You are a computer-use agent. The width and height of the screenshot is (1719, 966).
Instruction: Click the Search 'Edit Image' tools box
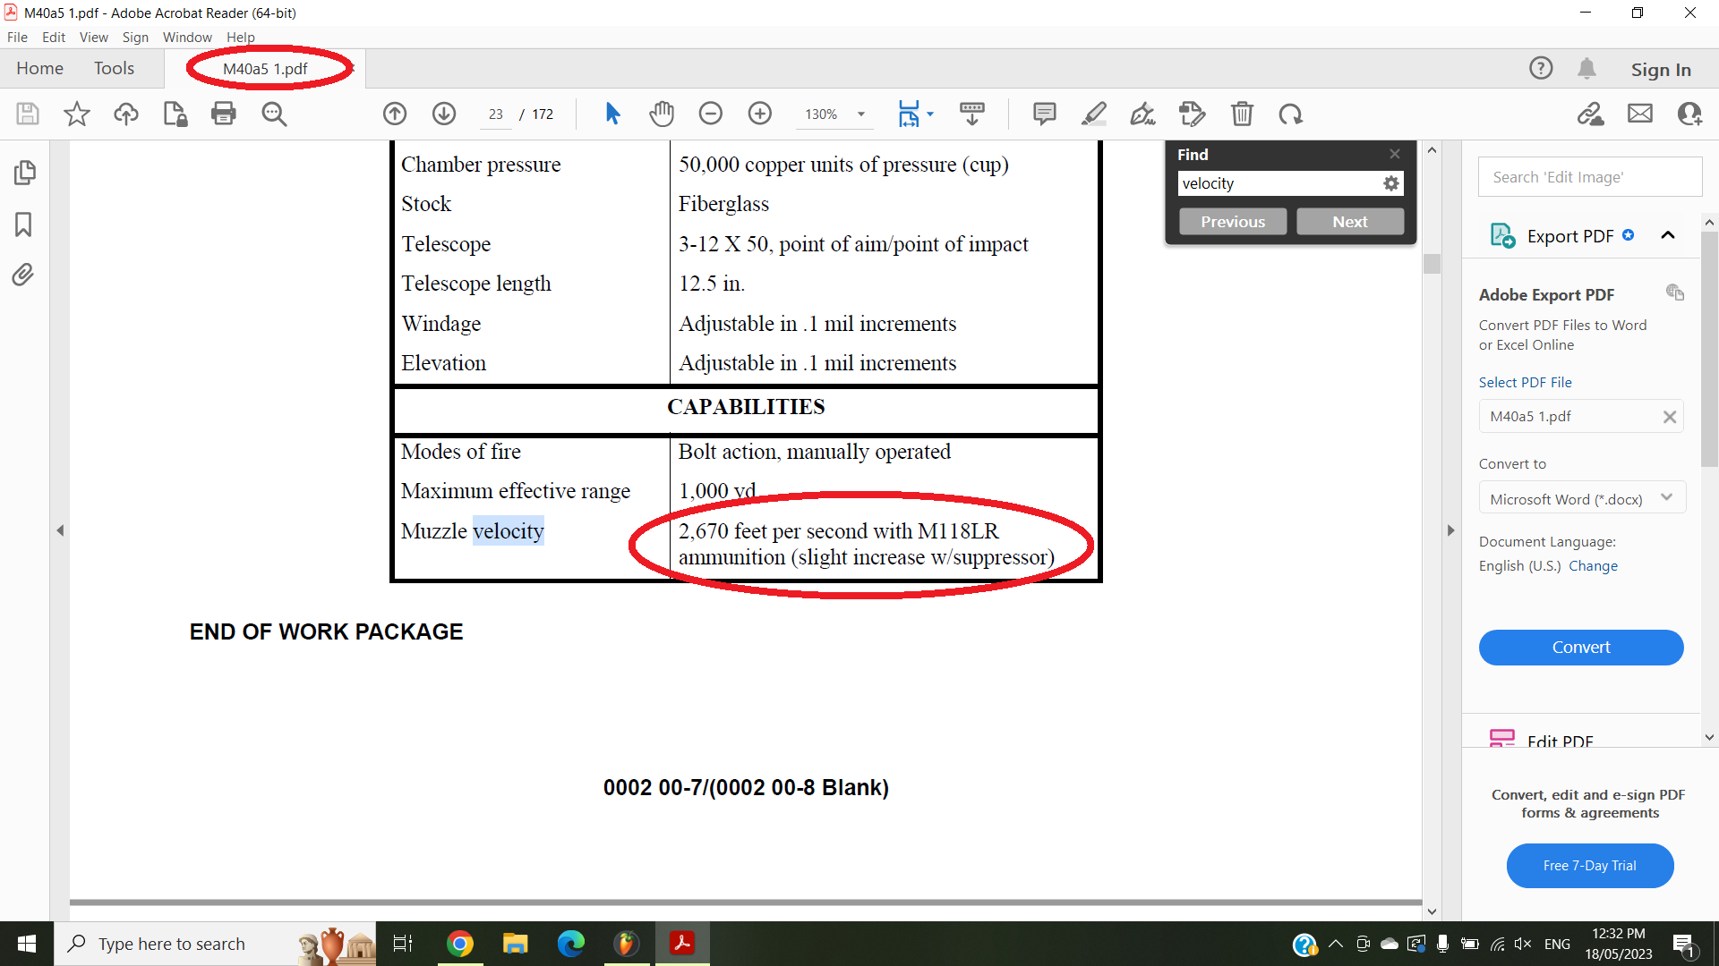point(1590,177)
